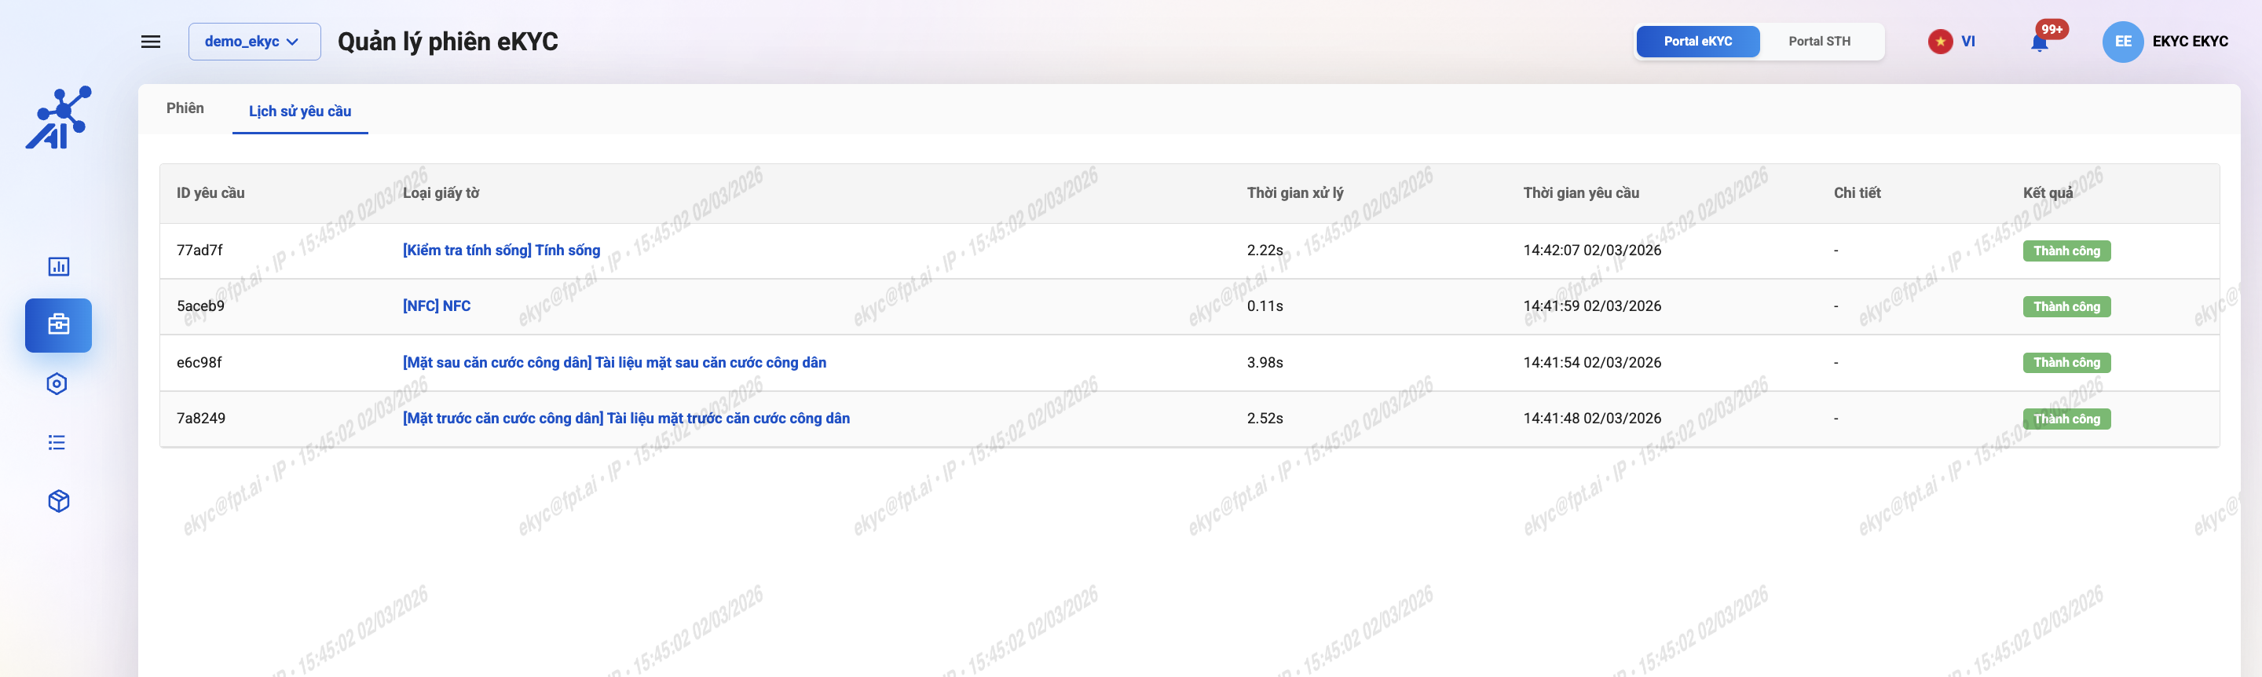Open the EKYC EKYC account menu
The width and height of the screenshot is (2262, 677).
[x=2190, y=42]
